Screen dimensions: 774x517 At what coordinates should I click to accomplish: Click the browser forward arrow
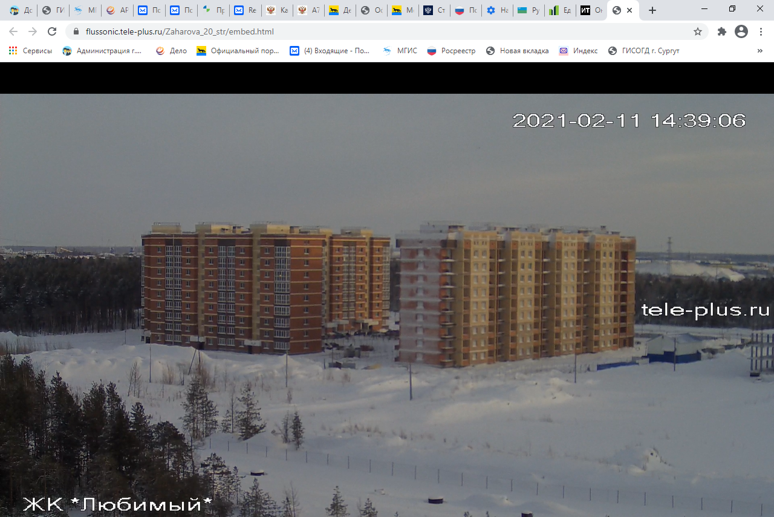[x=33, y=31]
